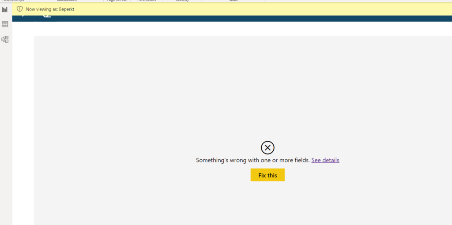
Task: Select the Security ribbon group label
Action: (x=182, y=1)
